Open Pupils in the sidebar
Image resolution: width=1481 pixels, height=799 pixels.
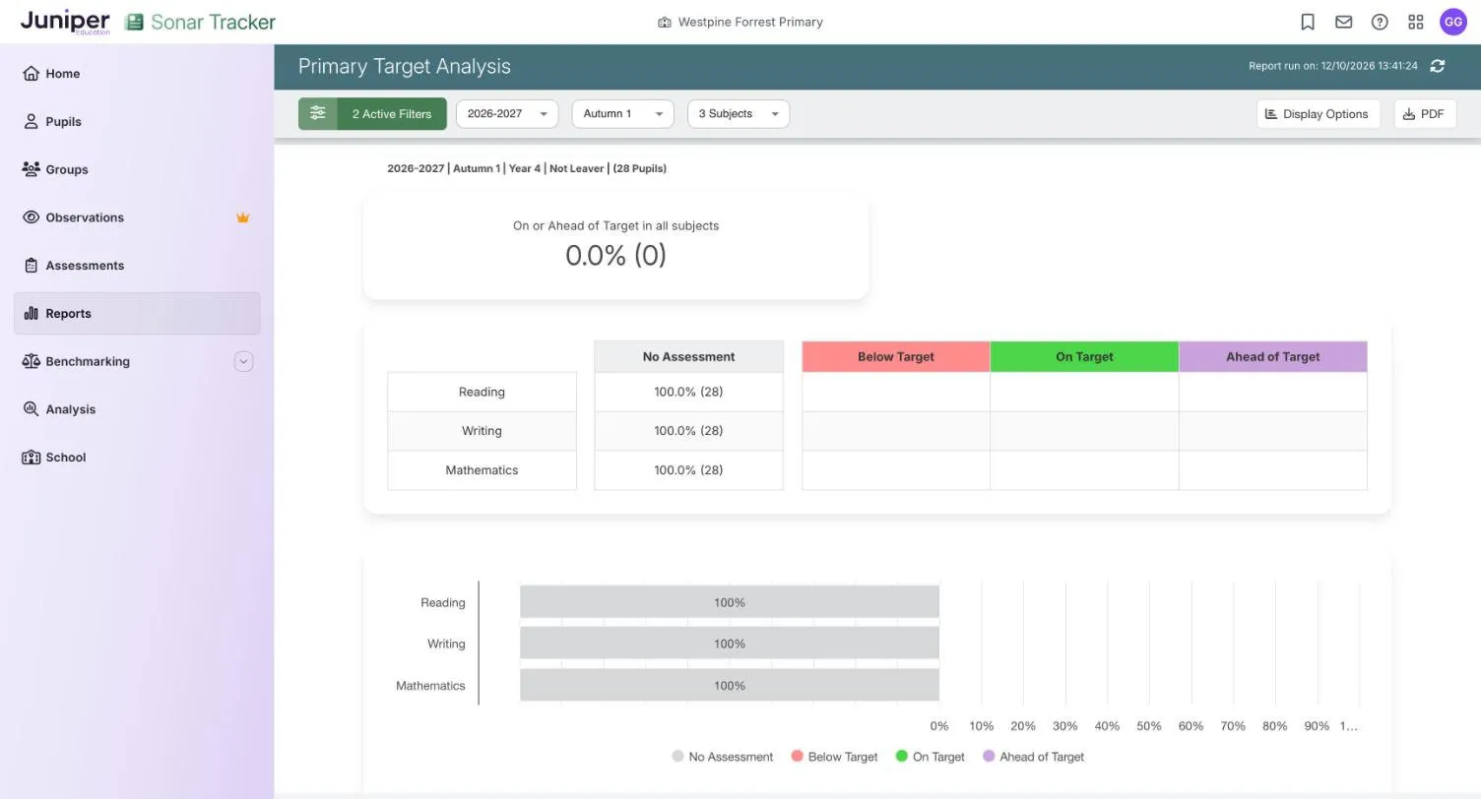(137, 122)
